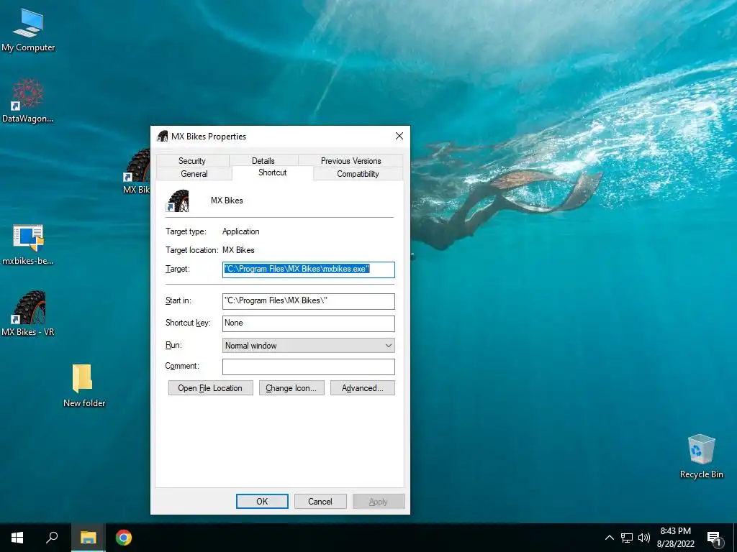Show hidden tray icons chevron
The image size is (737, 552).
tap(609, 538)
